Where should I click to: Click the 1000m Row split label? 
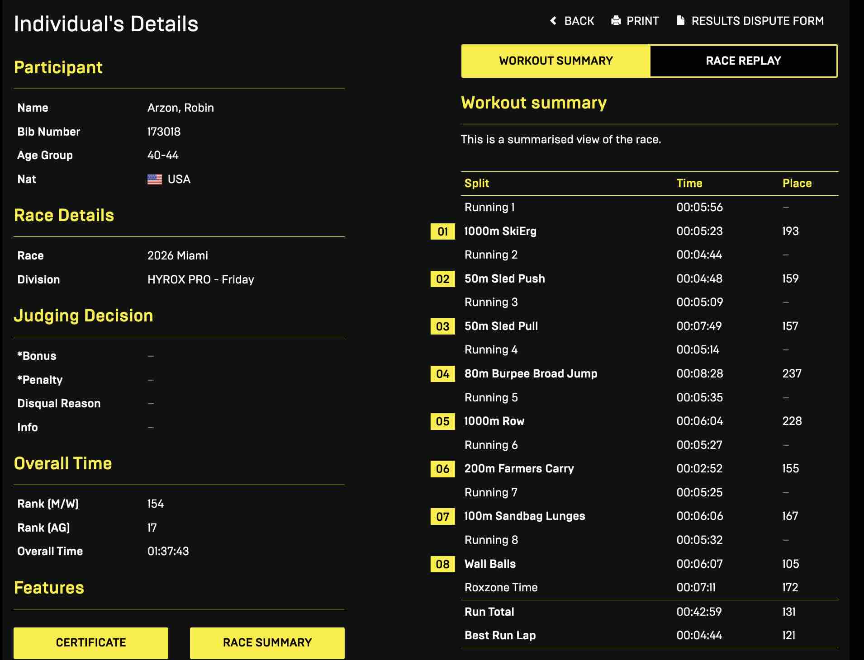[494, 421]
